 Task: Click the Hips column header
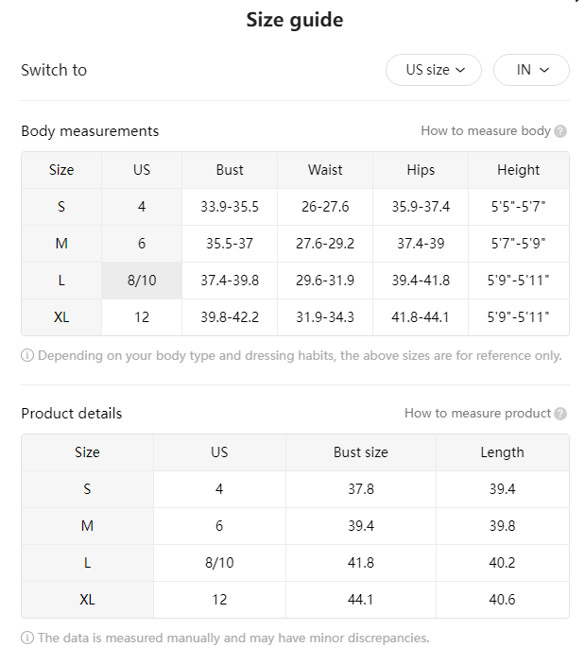pos(421,170)
